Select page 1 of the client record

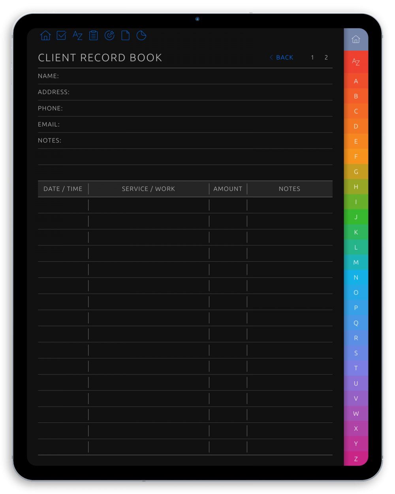coord(312,57)
